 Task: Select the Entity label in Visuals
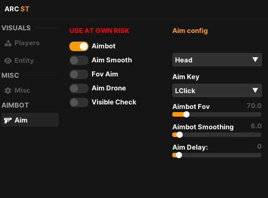(x=24, y=61)
